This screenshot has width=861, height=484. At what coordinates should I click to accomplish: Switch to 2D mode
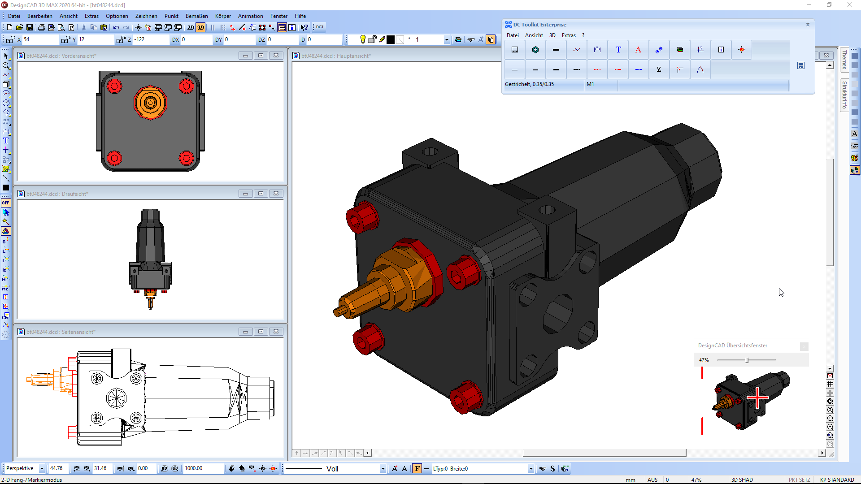(x=191, y=27)
